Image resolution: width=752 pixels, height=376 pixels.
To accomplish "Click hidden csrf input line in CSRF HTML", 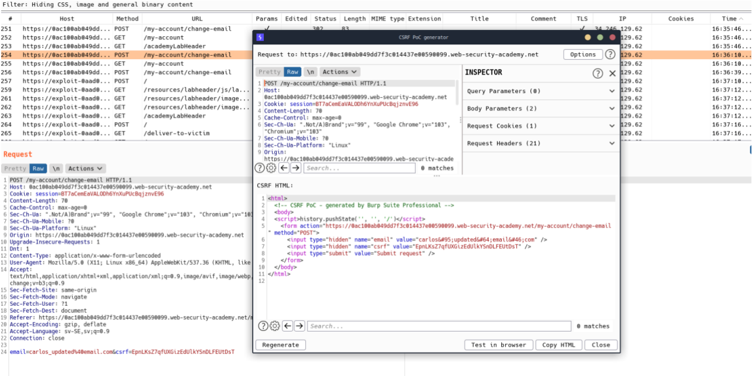I will [409, 247].
